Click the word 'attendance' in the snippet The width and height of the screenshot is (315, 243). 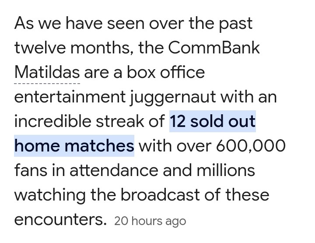tap(114, 170)
